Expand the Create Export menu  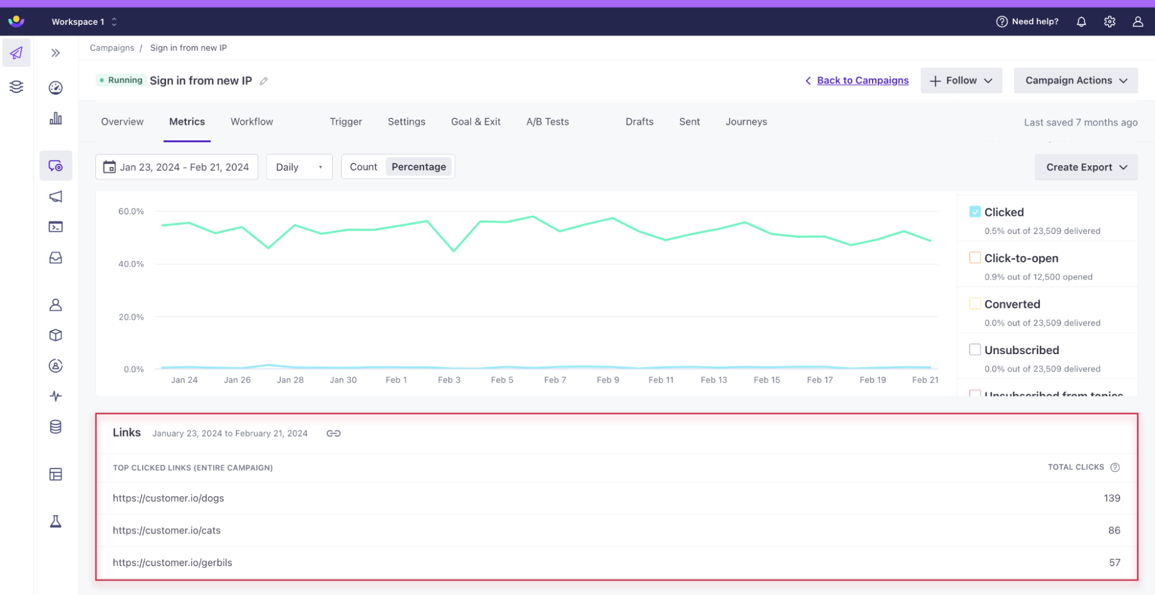[1086, 167]
